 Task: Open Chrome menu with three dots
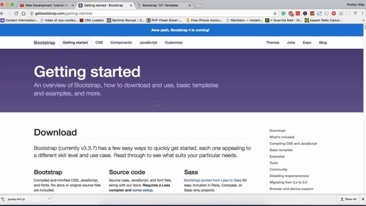[363, 14]
